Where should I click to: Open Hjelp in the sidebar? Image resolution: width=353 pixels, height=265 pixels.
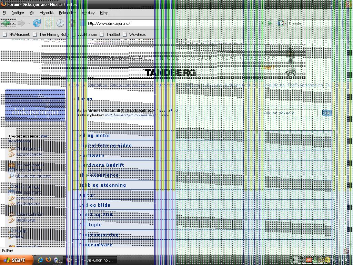click(x=21, y=231)
